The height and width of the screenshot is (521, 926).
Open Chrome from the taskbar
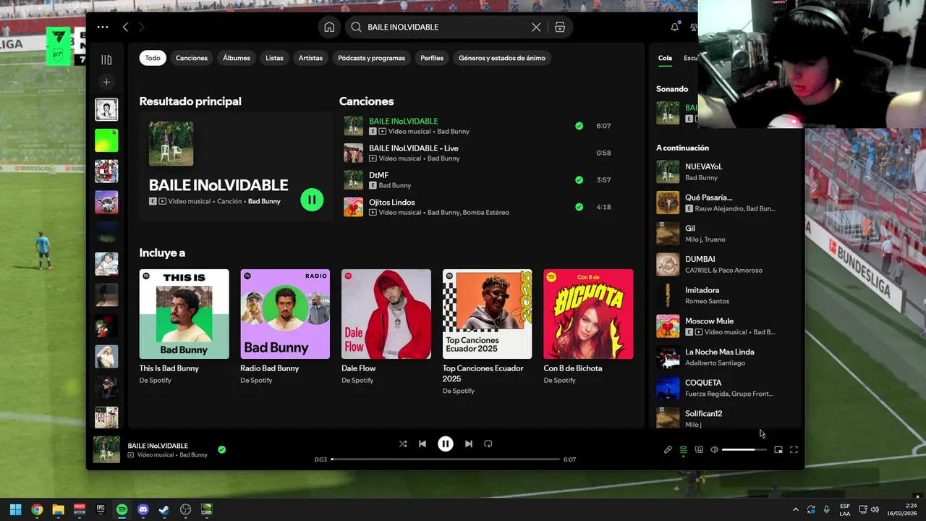click(x=37, y=509)
